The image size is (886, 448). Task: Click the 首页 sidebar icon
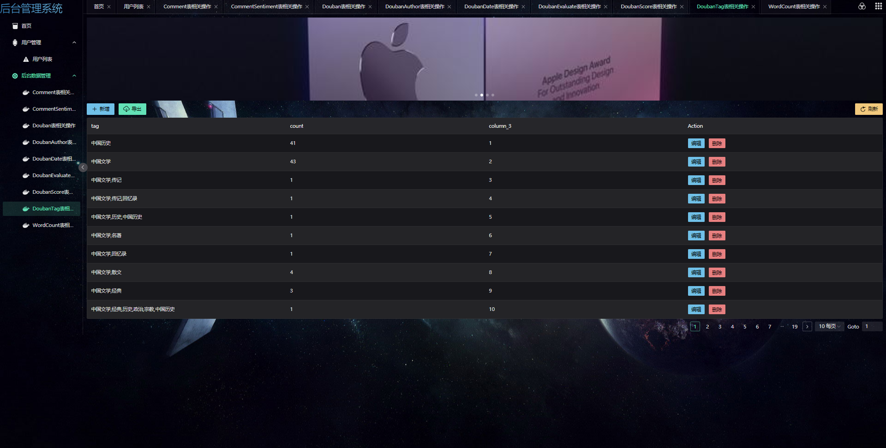point(15,26)
